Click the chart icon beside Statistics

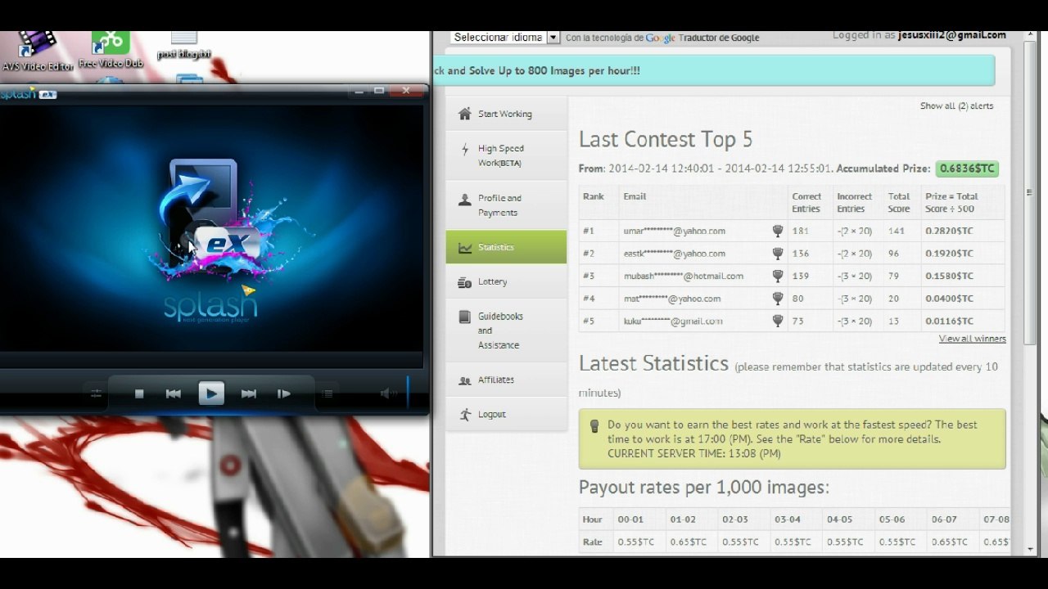(465, 247)
